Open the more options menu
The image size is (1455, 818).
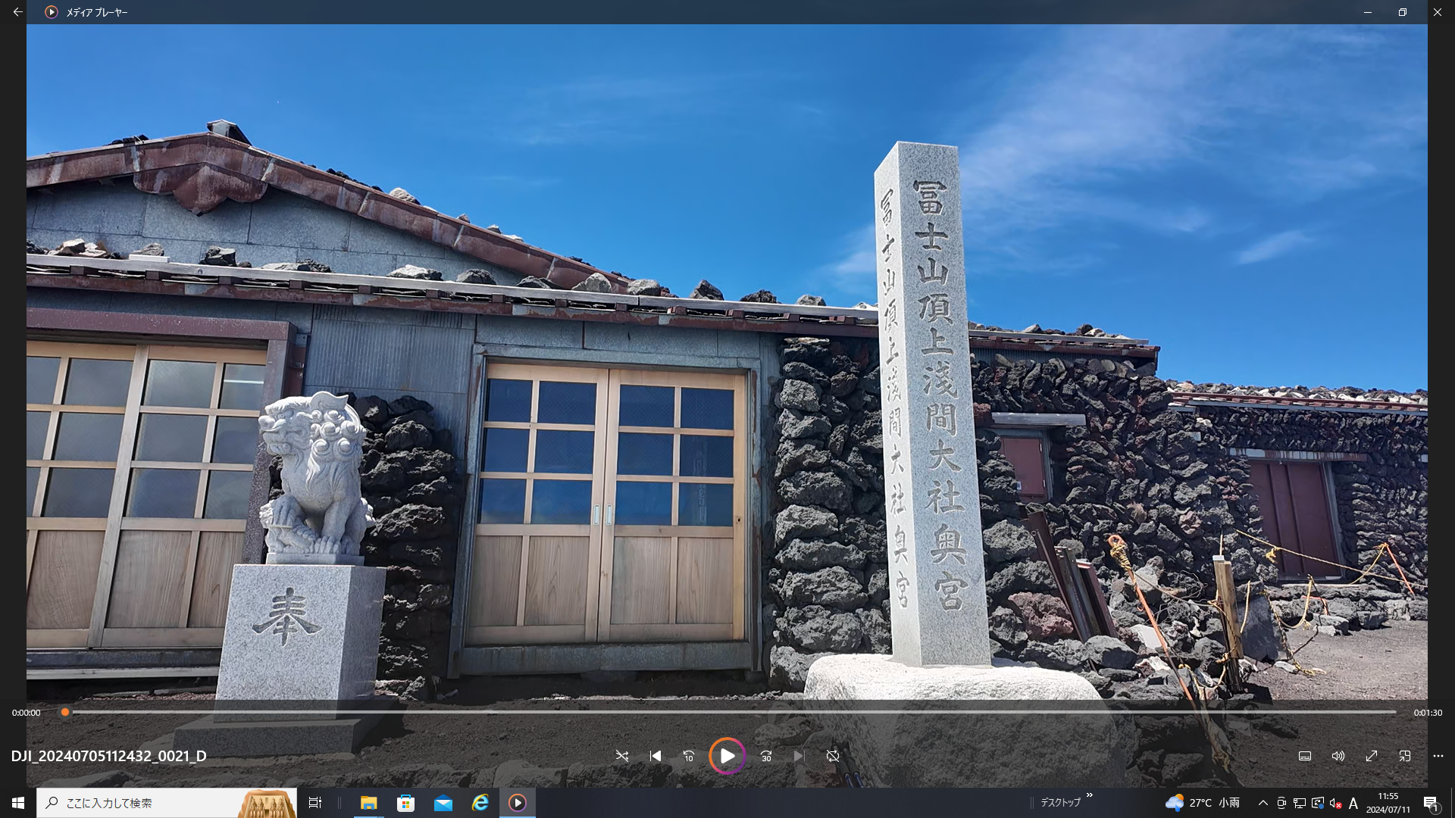click(x=1438, y=756)
